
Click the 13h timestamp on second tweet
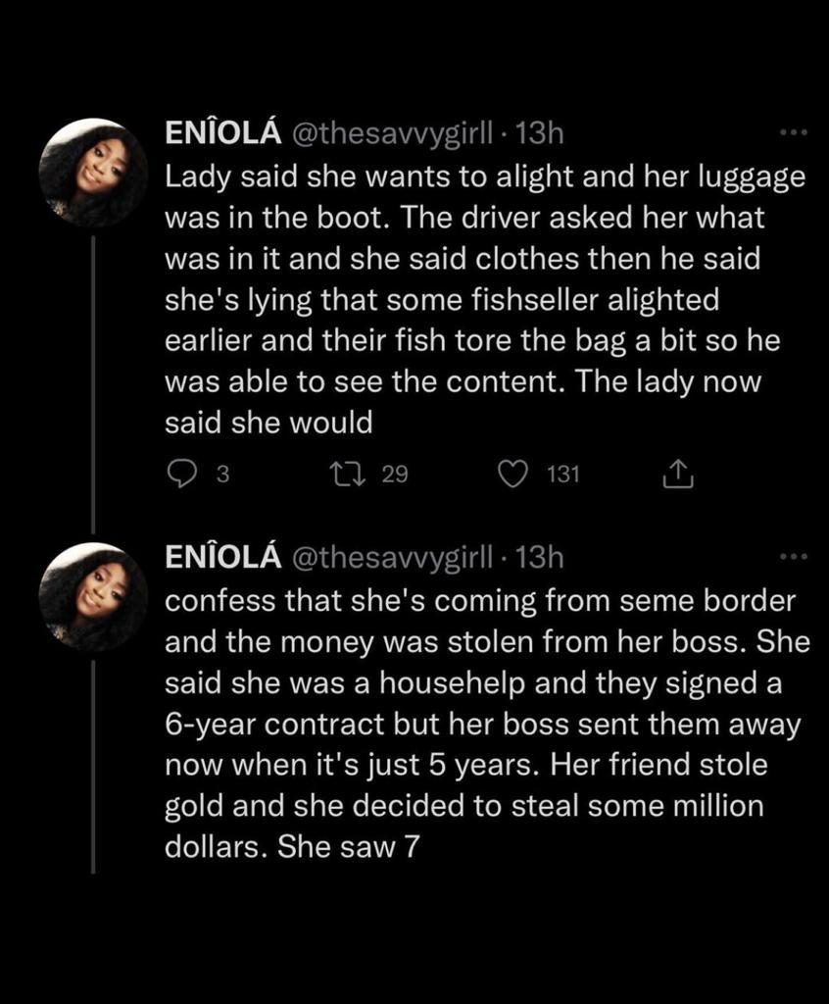point(539,559)
